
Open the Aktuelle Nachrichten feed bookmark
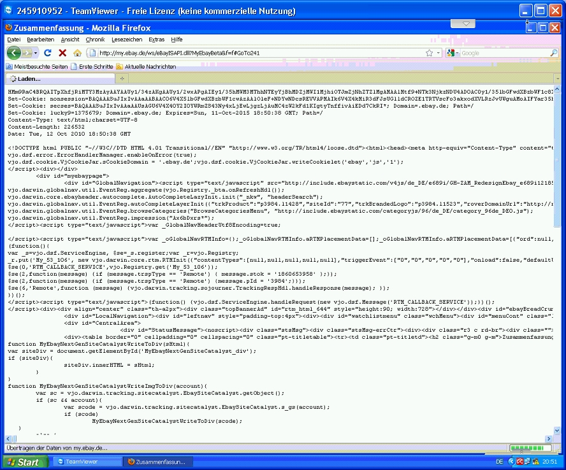pyautogui.click(x=146, y=67)
